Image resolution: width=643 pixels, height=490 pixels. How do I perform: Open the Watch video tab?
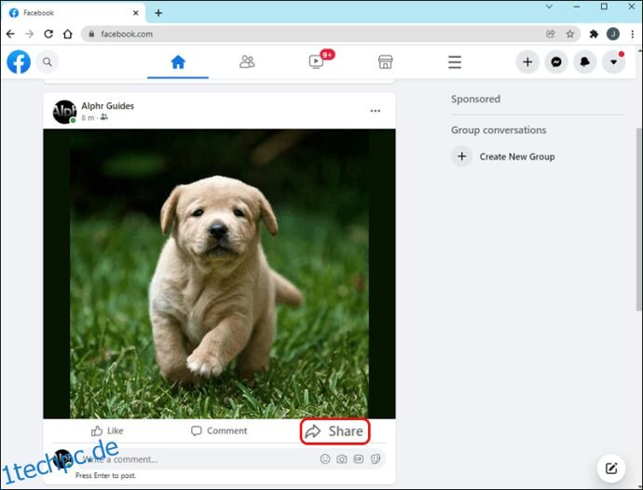pos(316,61)
